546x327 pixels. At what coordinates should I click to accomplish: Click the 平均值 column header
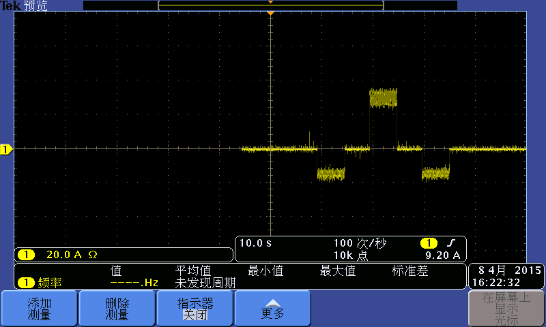193,270
